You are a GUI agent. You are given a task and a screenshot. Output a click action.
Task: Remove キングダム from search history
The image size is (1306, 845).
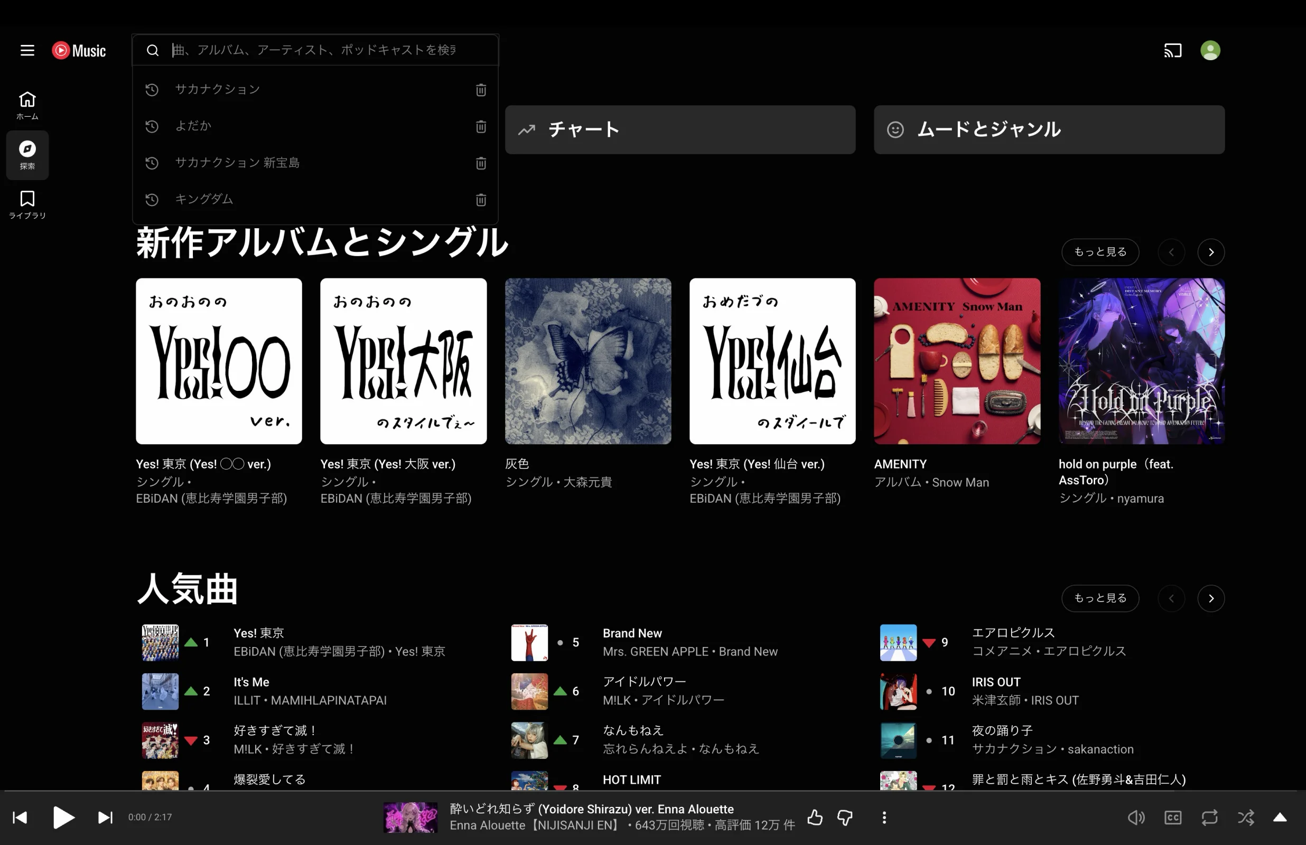coord(481,200)
